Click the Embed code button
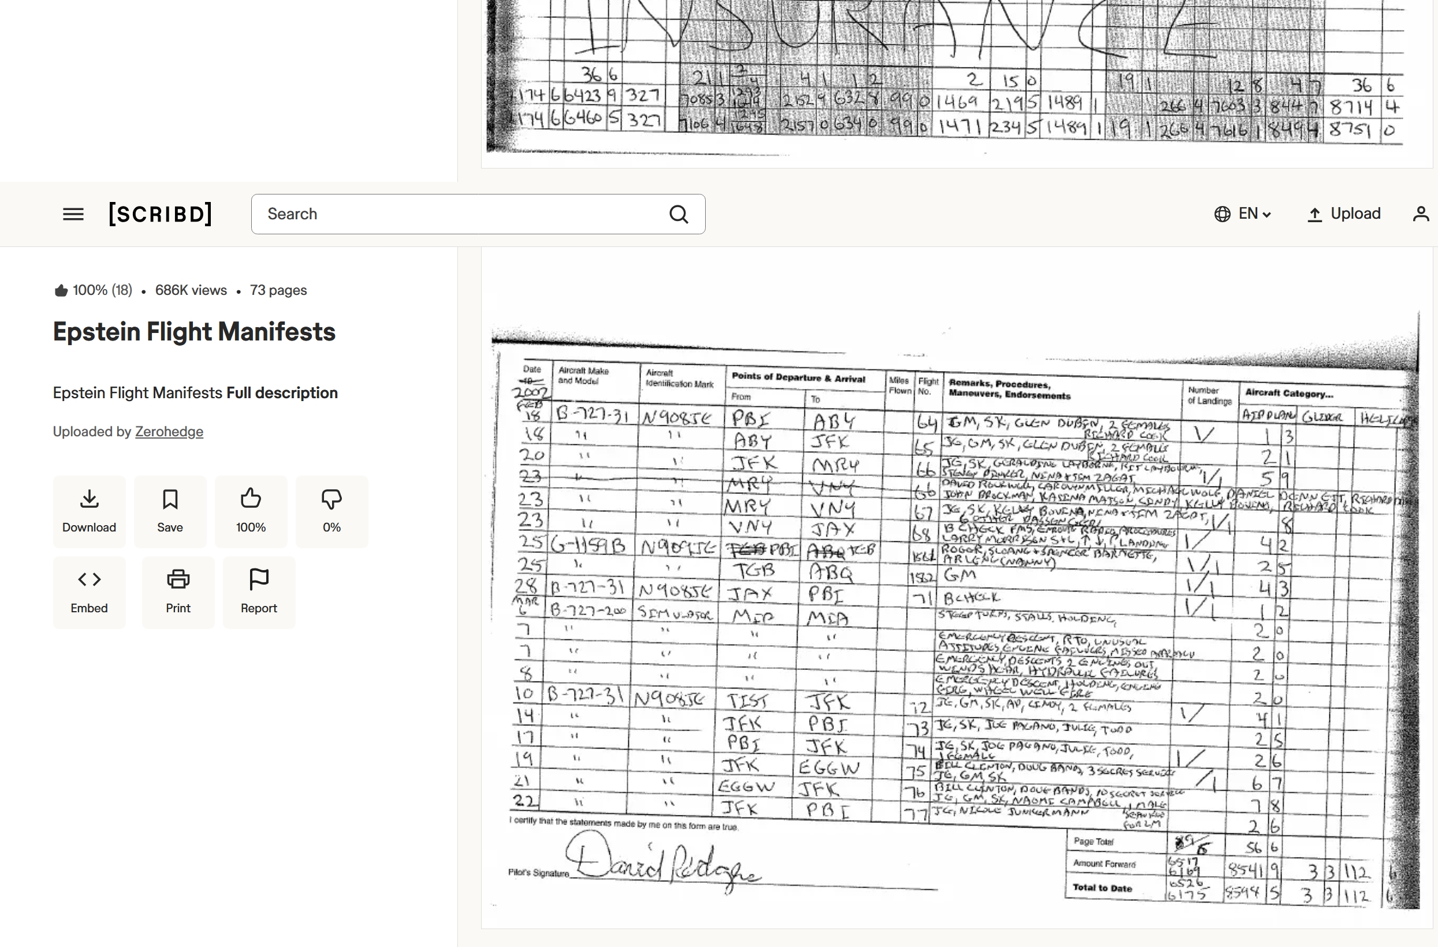1438x947 pixels. pos(90,593)
